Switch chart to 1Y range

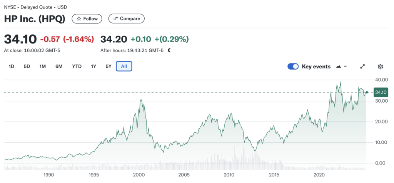click(93, 66)
